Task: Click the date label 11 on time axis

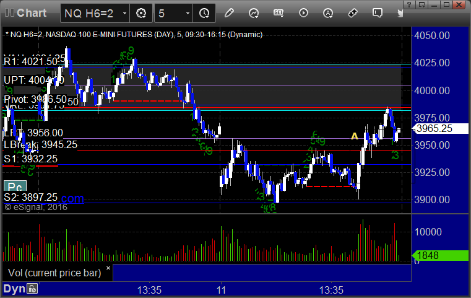Action: point(221,290)
